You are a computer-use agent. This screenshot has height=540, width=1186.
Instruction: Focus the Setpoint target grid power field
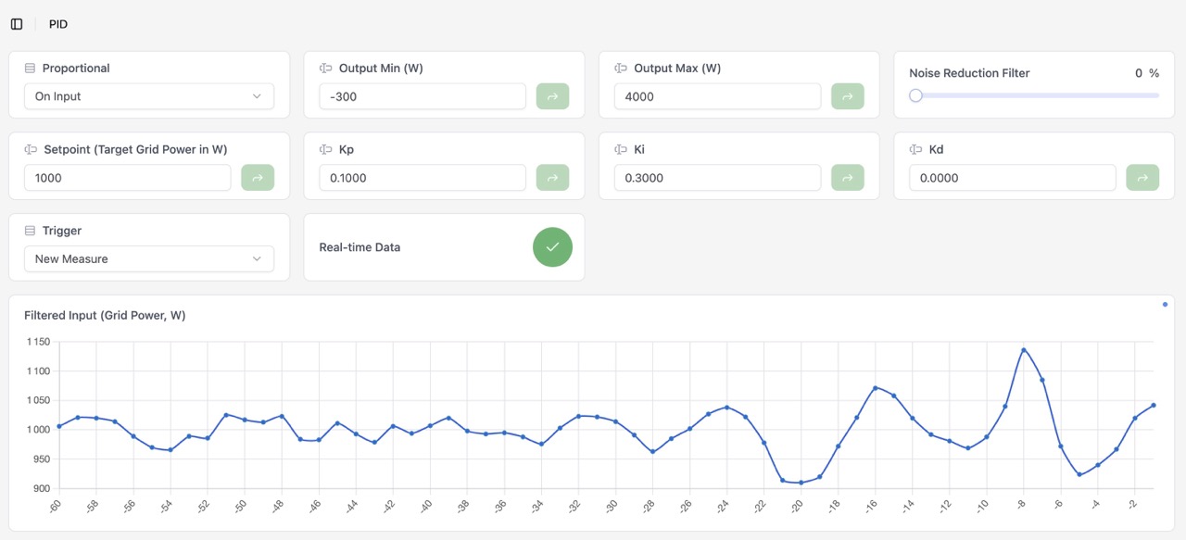click(x=127, y=178)
